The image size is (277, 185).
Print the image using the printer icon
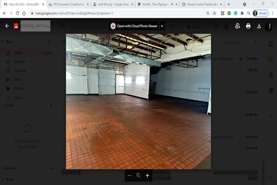(x=248, y=26)
